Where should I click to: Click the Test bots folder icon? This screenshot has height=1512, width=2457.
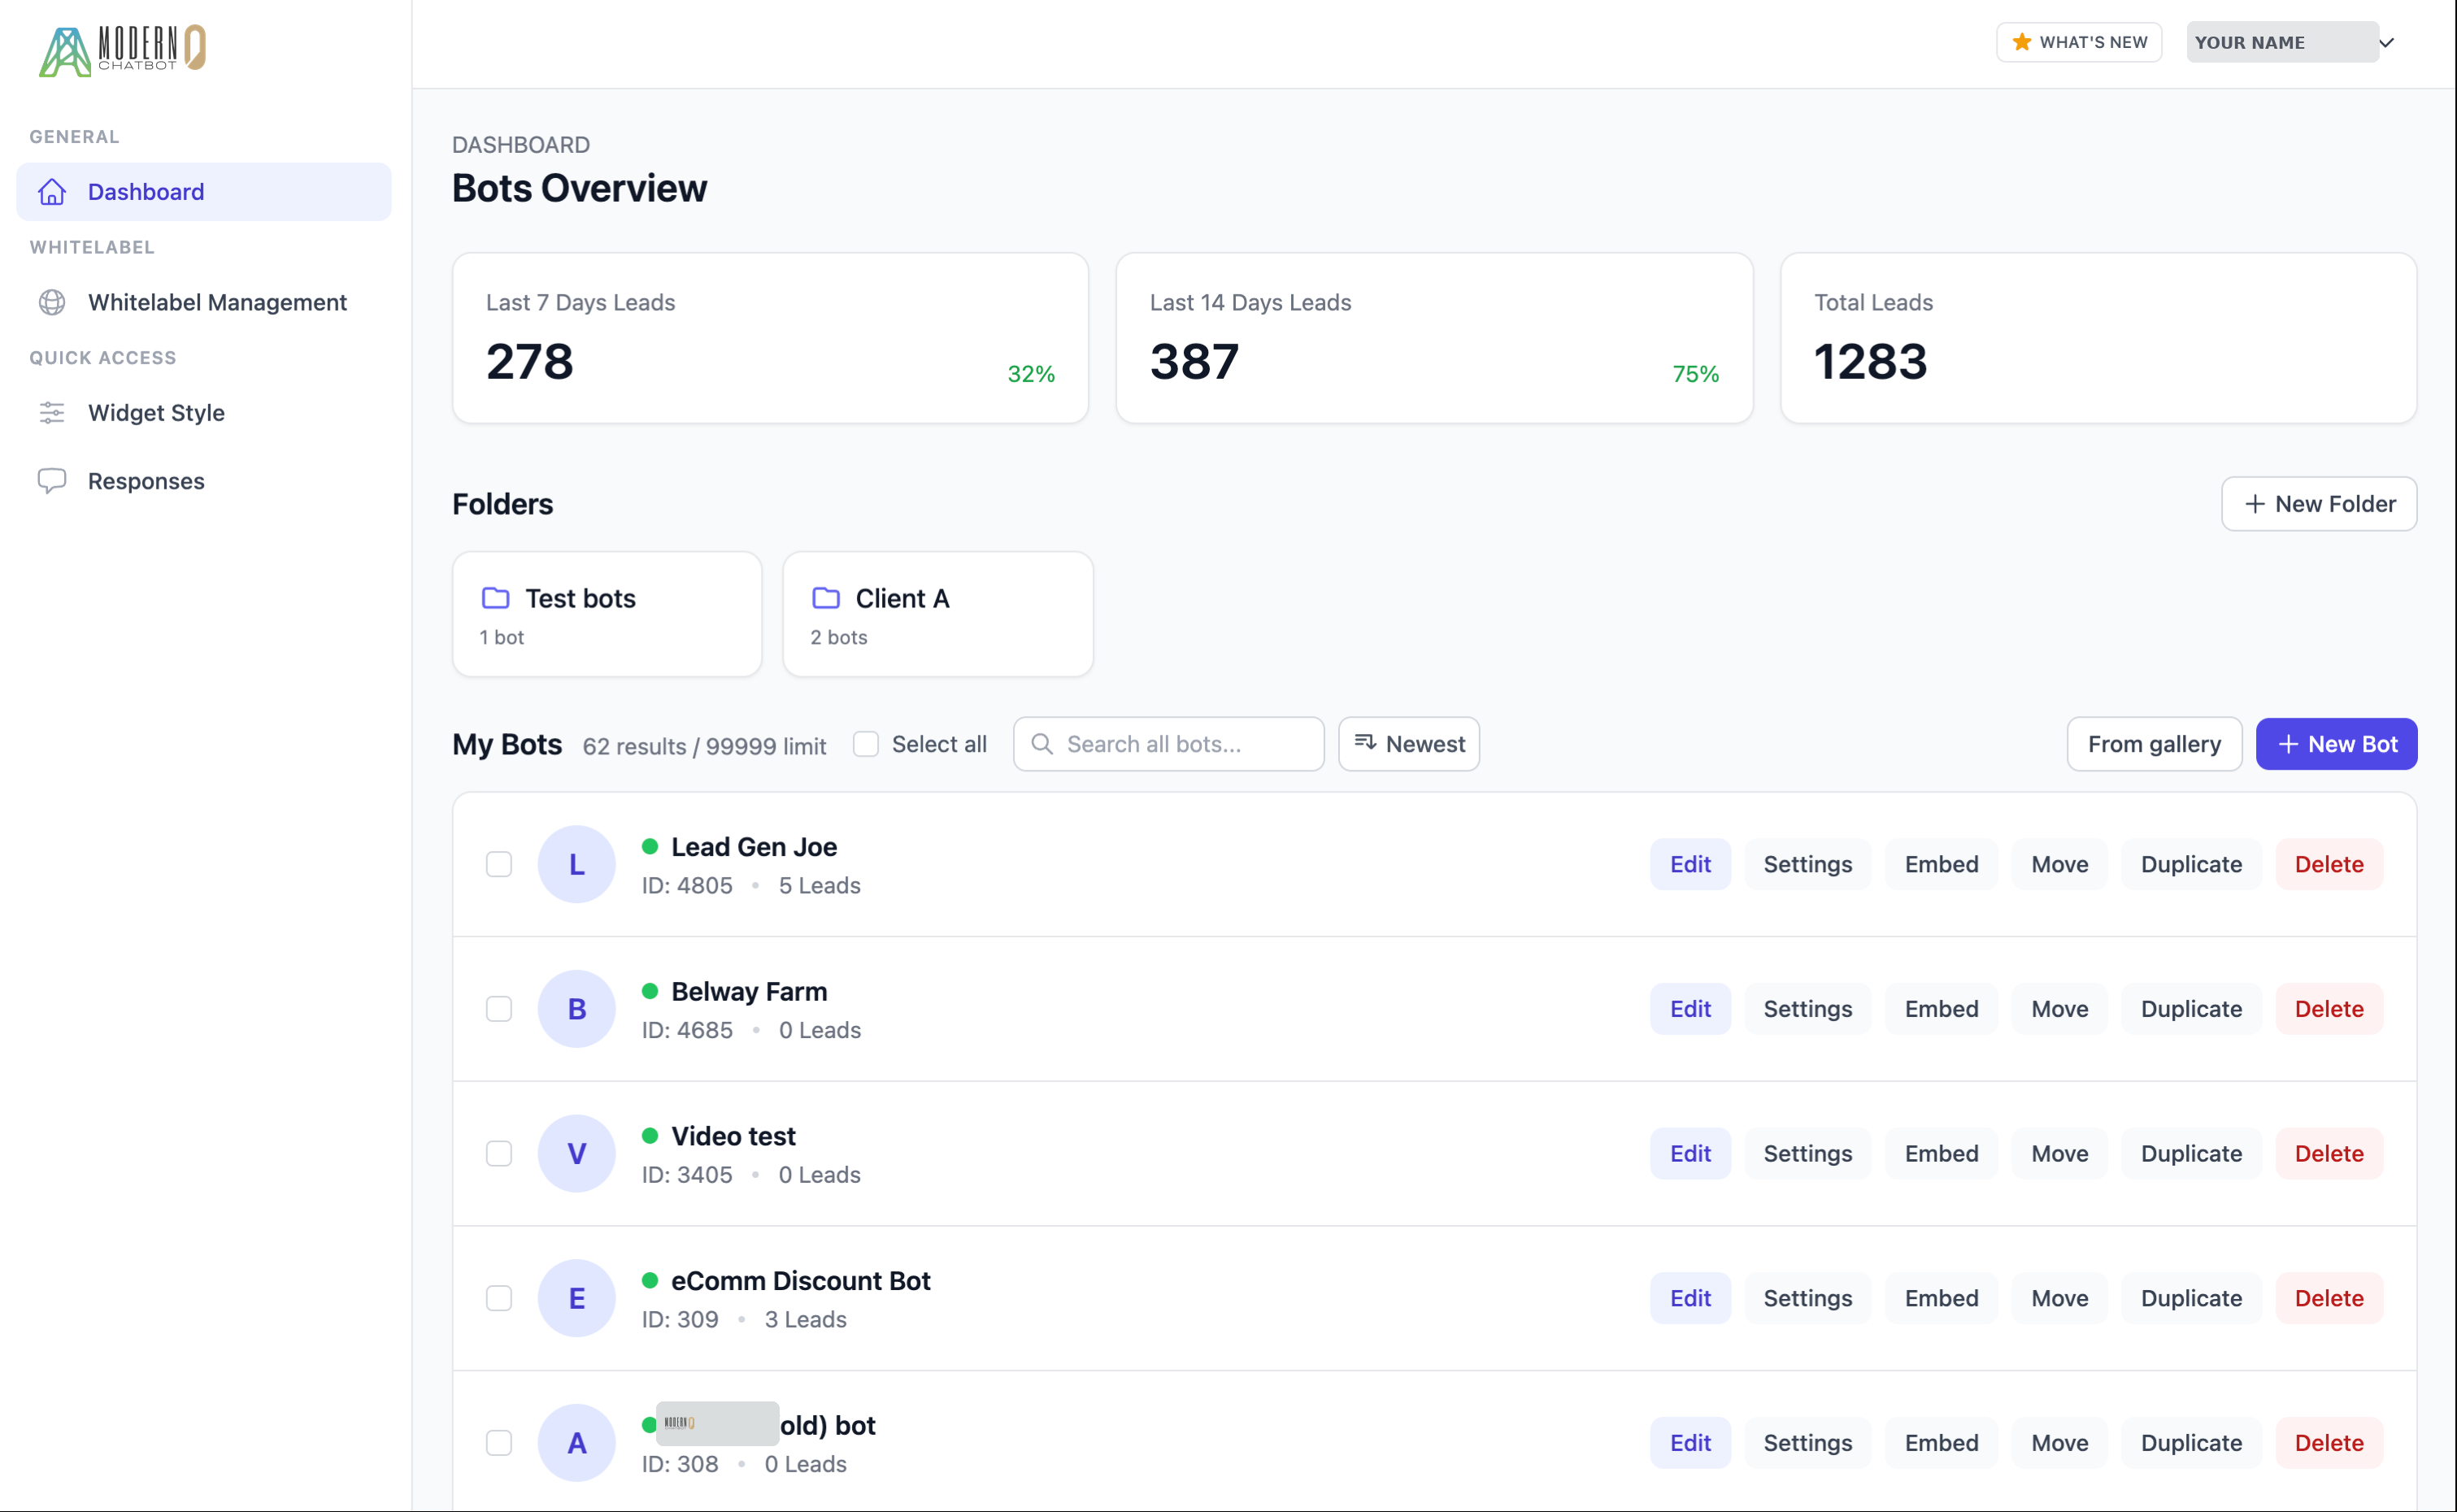coord(494,597)
